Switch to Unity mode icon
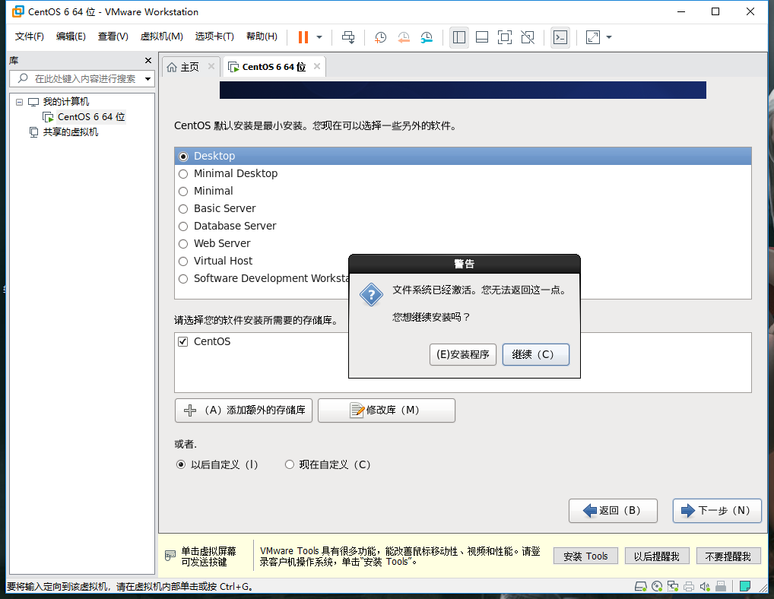 point(528,37)
